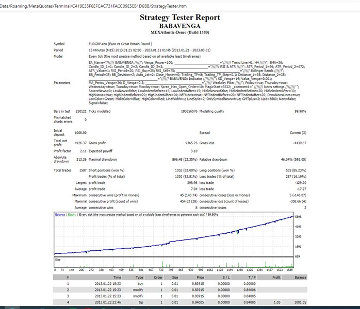Image resolution: width=360 pixels, height=309 pixels.
Task: Click gross loss value -4439.37
Action: point(300,143)
